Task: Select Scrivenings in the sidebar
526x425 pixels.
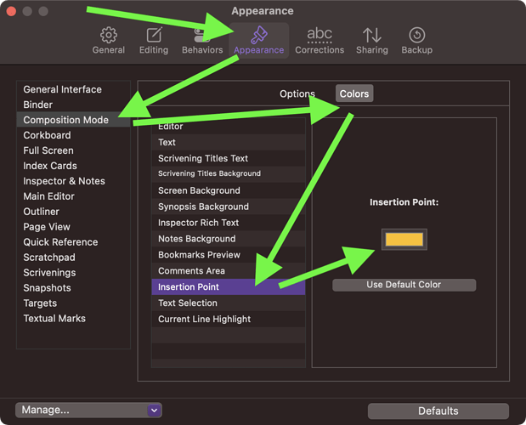Action: click(x=73, y=272)
